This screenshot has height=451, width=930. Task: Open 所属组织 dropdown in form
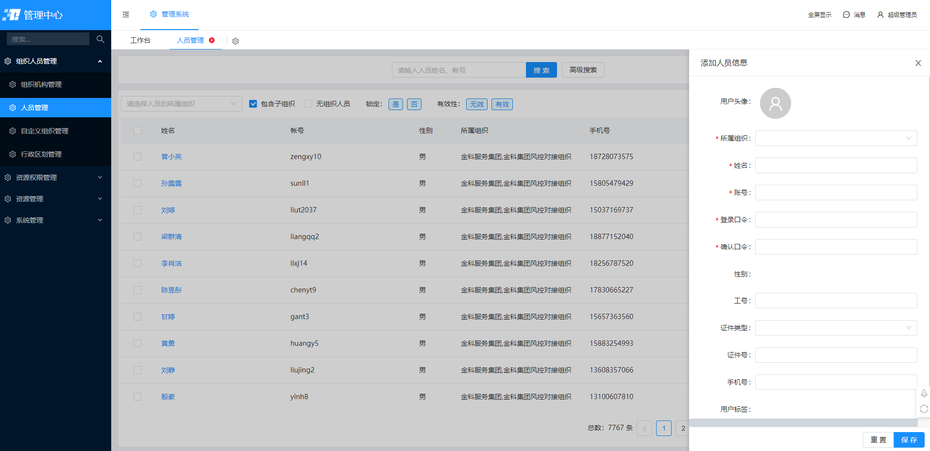(x=836, y=138)
